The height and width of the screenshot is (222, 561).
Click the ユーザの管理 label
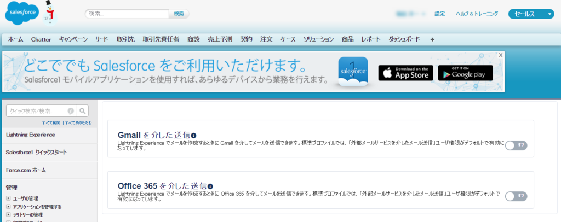tap(26, 198)
